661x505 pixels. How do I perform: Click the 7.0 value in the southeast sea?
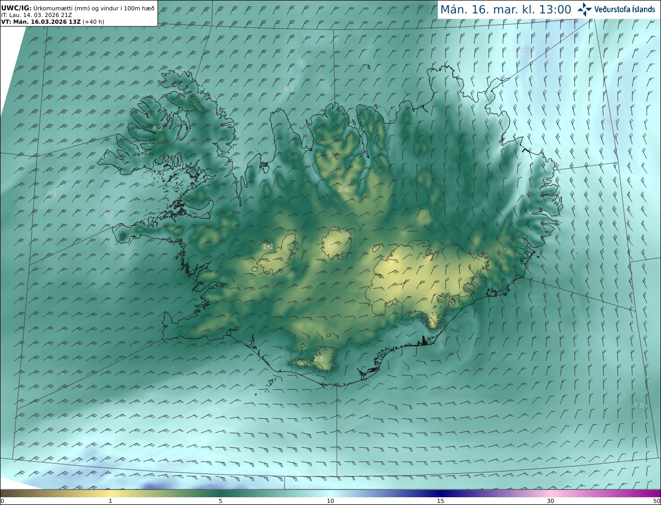[x=639, y=406]
